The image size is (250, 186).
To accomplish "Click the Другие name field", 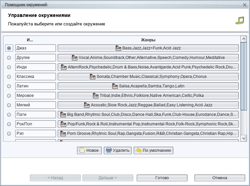I will pyautogui.click(x=36, y=58).
